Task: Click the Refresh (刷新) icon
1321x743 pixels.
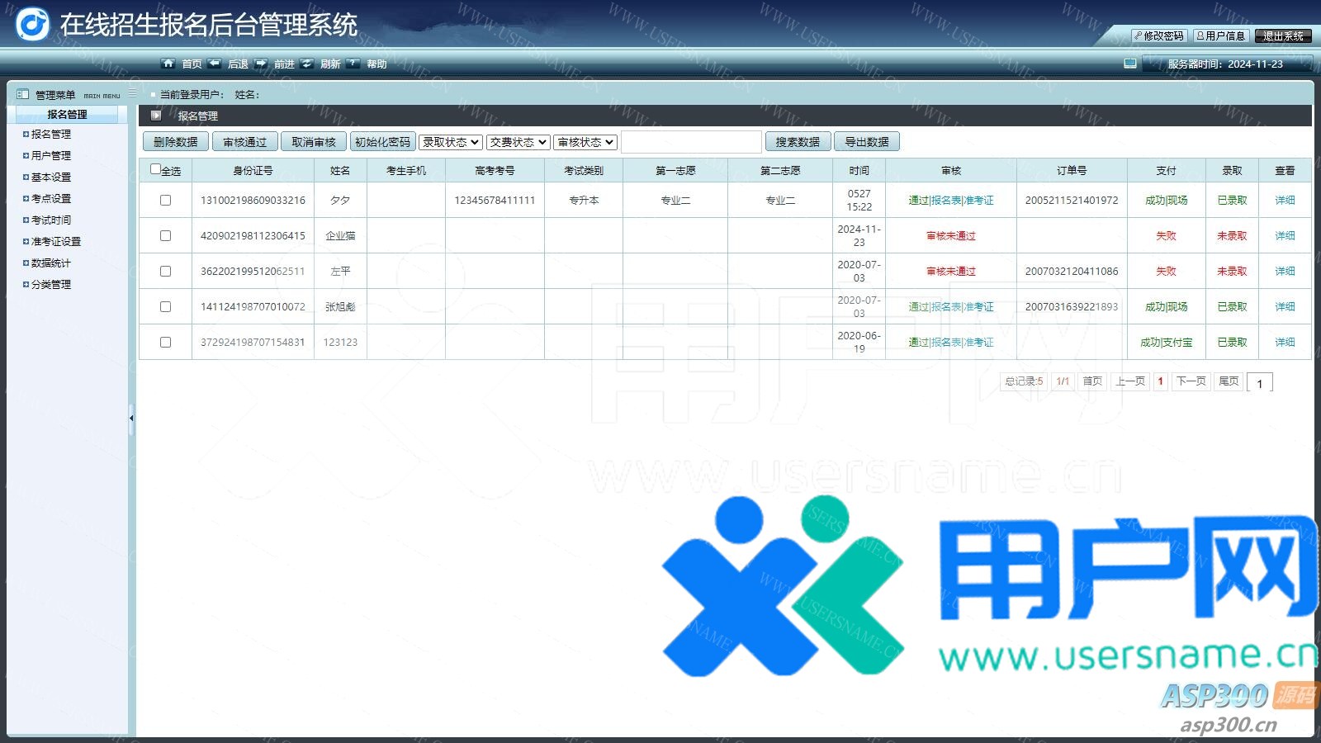Action: coord(307,64)
